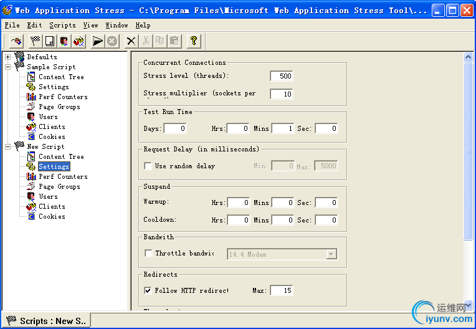The image size is (476, 329).
Task: Click the Users icon under New Script
Action: coord(31,196)
